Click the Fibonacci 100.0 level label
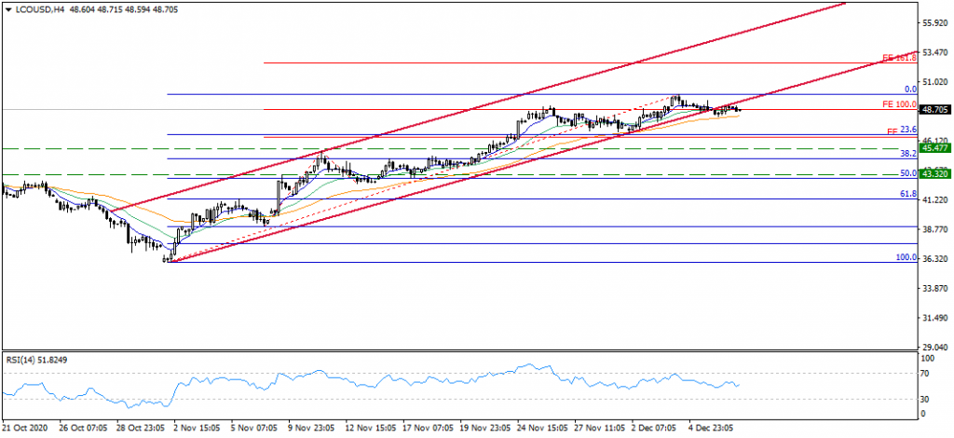The width and height of the screenshot is (954, 438). click(906, 257)
